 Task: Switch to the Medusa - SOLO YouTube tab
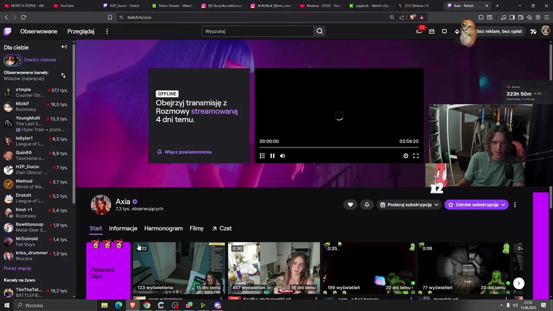(x=321, y=6)
